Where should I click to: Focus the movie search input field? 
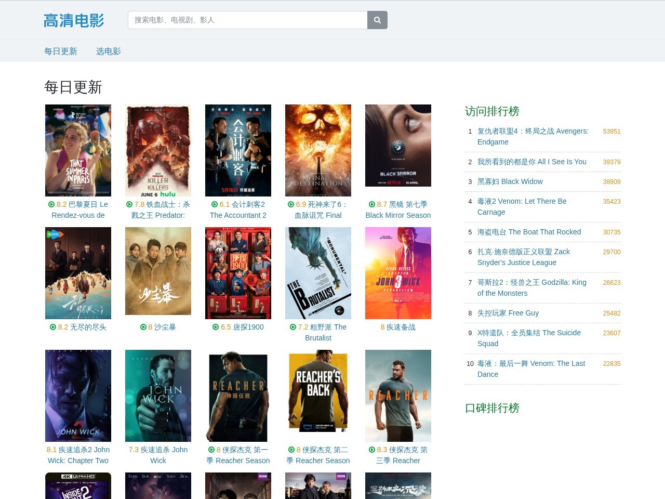(247, 20)
